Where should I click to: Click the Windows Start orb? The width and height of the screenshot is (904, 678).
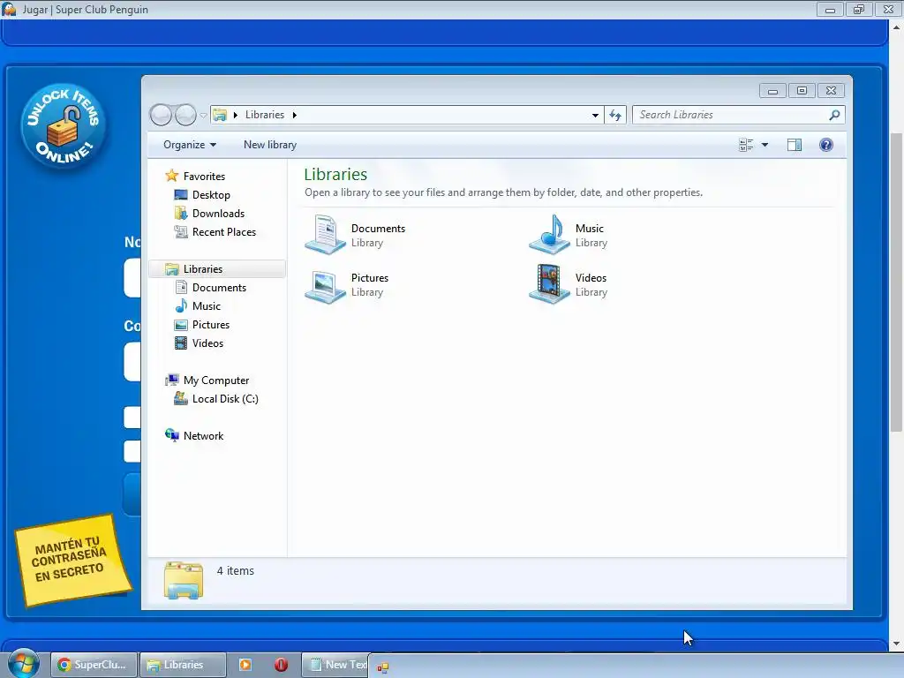pyautogui.click(x=22, y=663)
